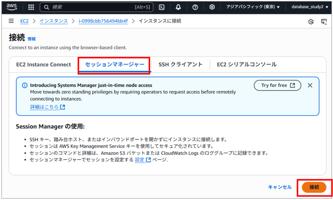Open the EC2 シリアルコンソール tab
Image resolution: width=333 pixels, height=200 pixels.
click(x=246, y=65)
